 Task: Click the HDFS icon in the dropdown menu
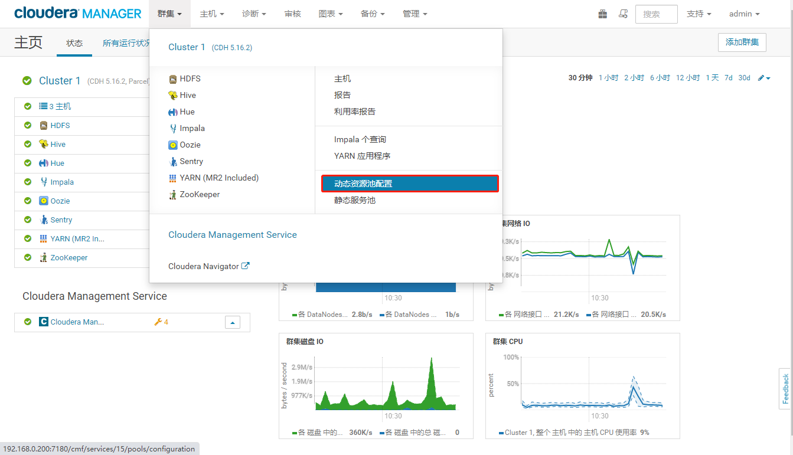coord(173,79)
